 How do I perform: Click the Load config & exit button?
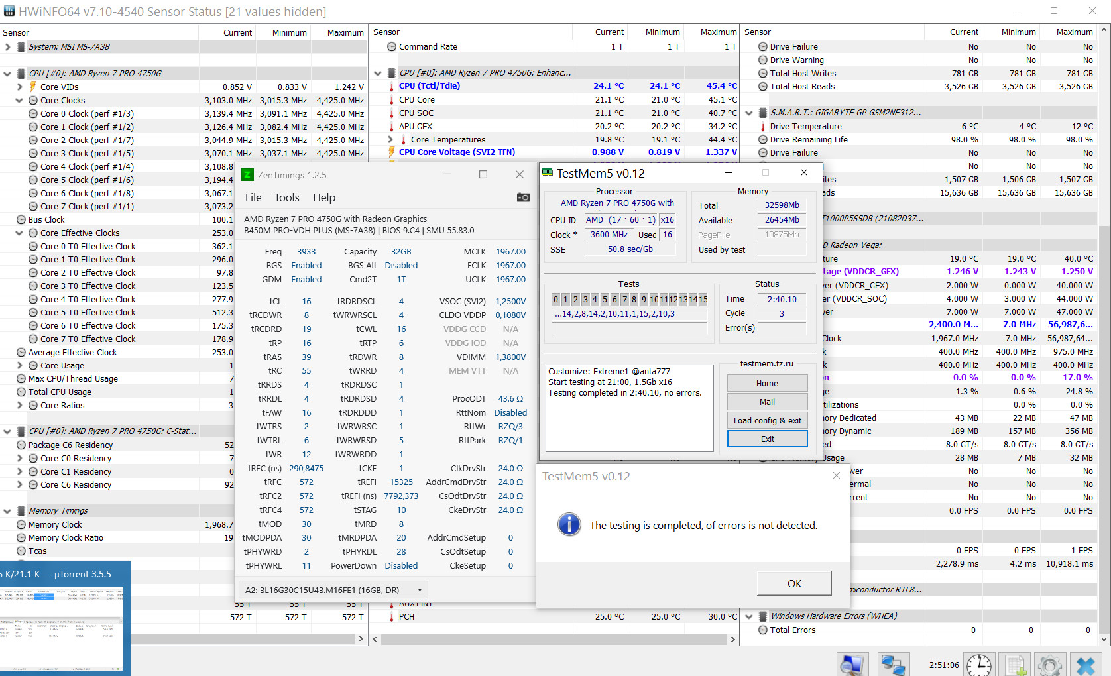[767, 421]
